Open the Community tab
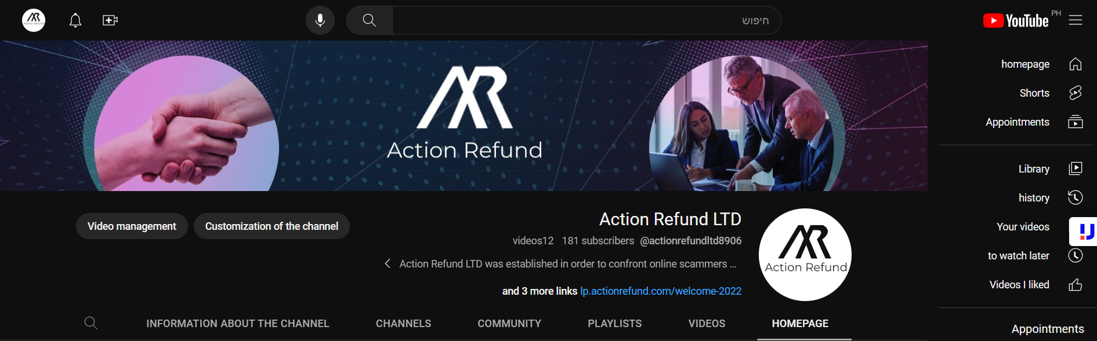The width and height of the screenshot is (1097, 341). coord(509,323)
